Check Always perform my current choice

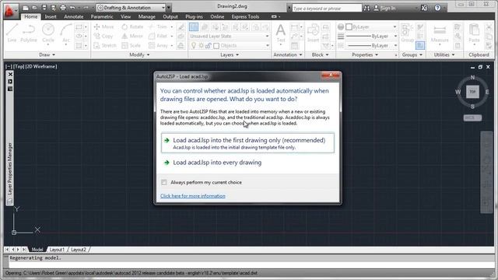pos(164,182)
